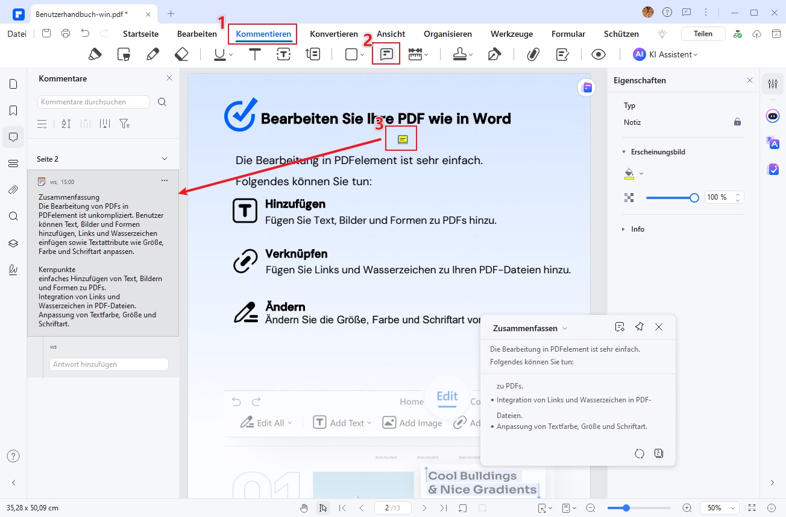The height and width of the screenshot is (517, 786).
Task: Open the search panel in the left sidebar
Action: [x=13, y=216]
